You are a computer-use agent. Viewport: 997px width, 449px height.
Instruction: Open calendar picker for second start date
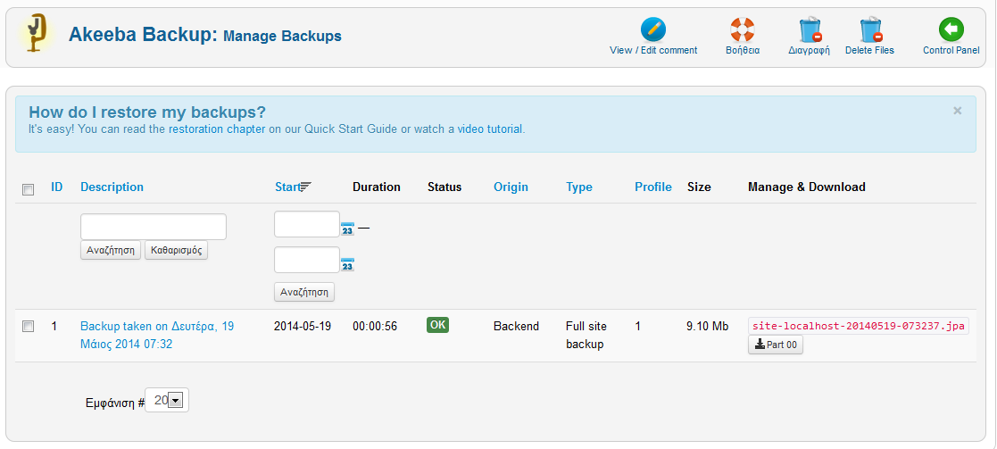click(x=347, y=264)
